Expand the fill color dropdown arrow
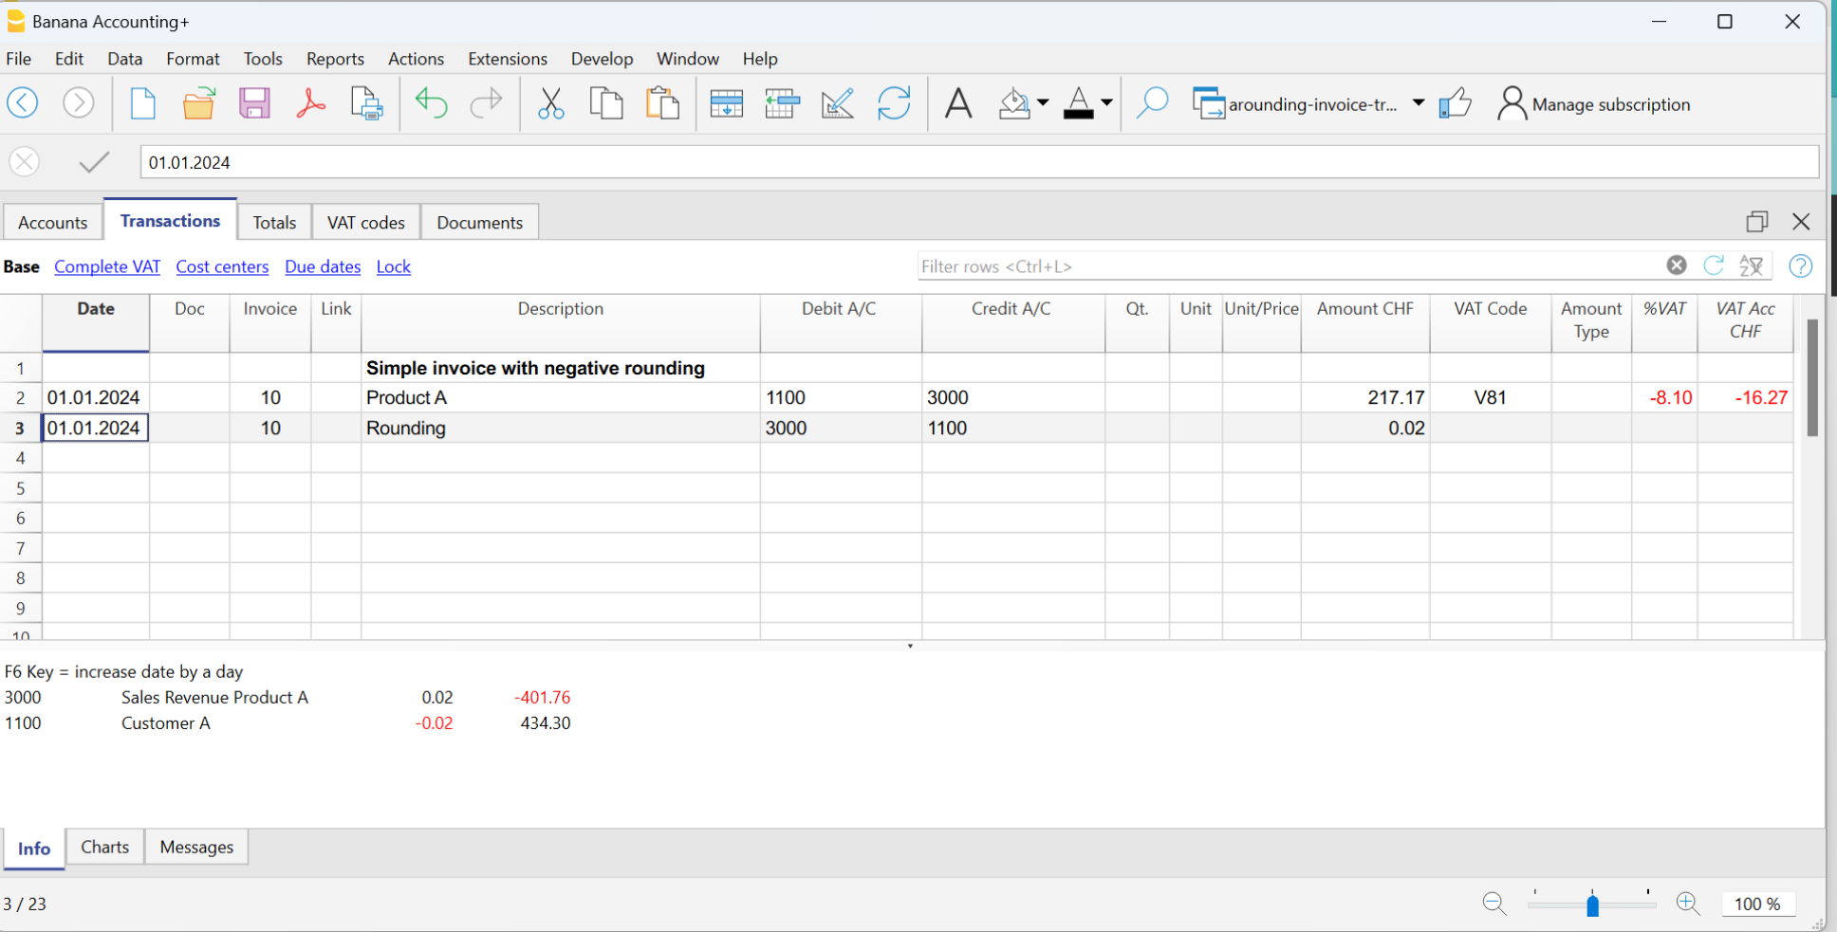The width and height of the screenshot is (1837, 932). [x=1043, y=102]
